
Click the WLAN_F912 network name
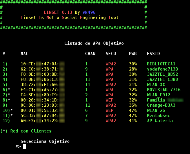(158, 95)
